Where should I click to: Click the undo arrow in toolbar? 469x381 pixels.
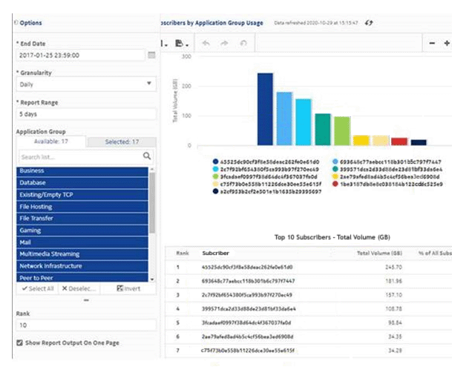tap(206, 44)
